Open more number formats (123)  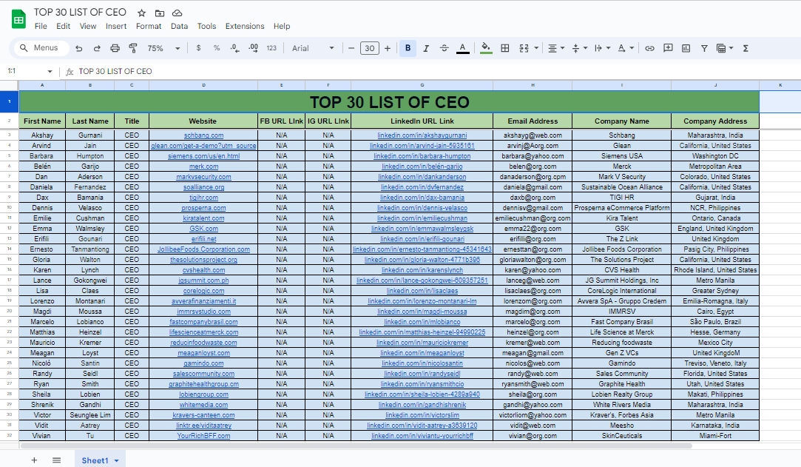[x=271, y=48]
